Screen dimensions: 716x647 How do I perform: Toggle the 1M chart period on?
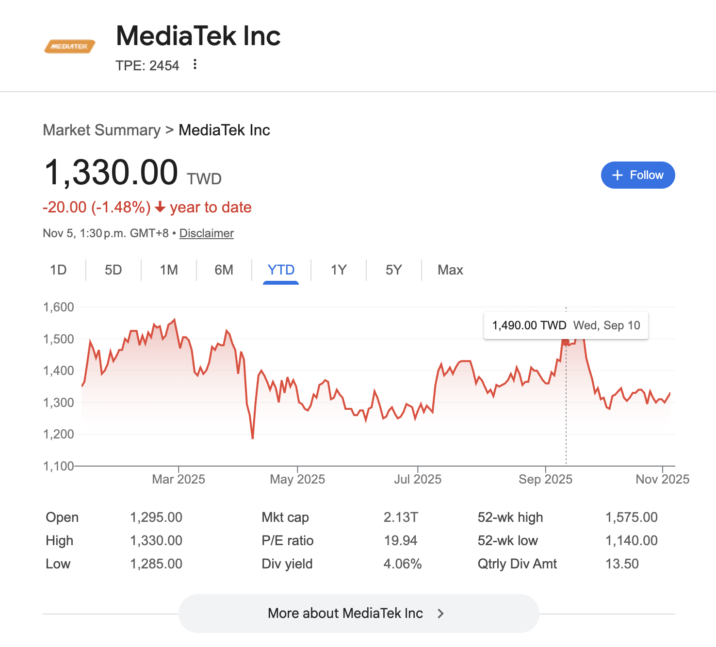168,270
